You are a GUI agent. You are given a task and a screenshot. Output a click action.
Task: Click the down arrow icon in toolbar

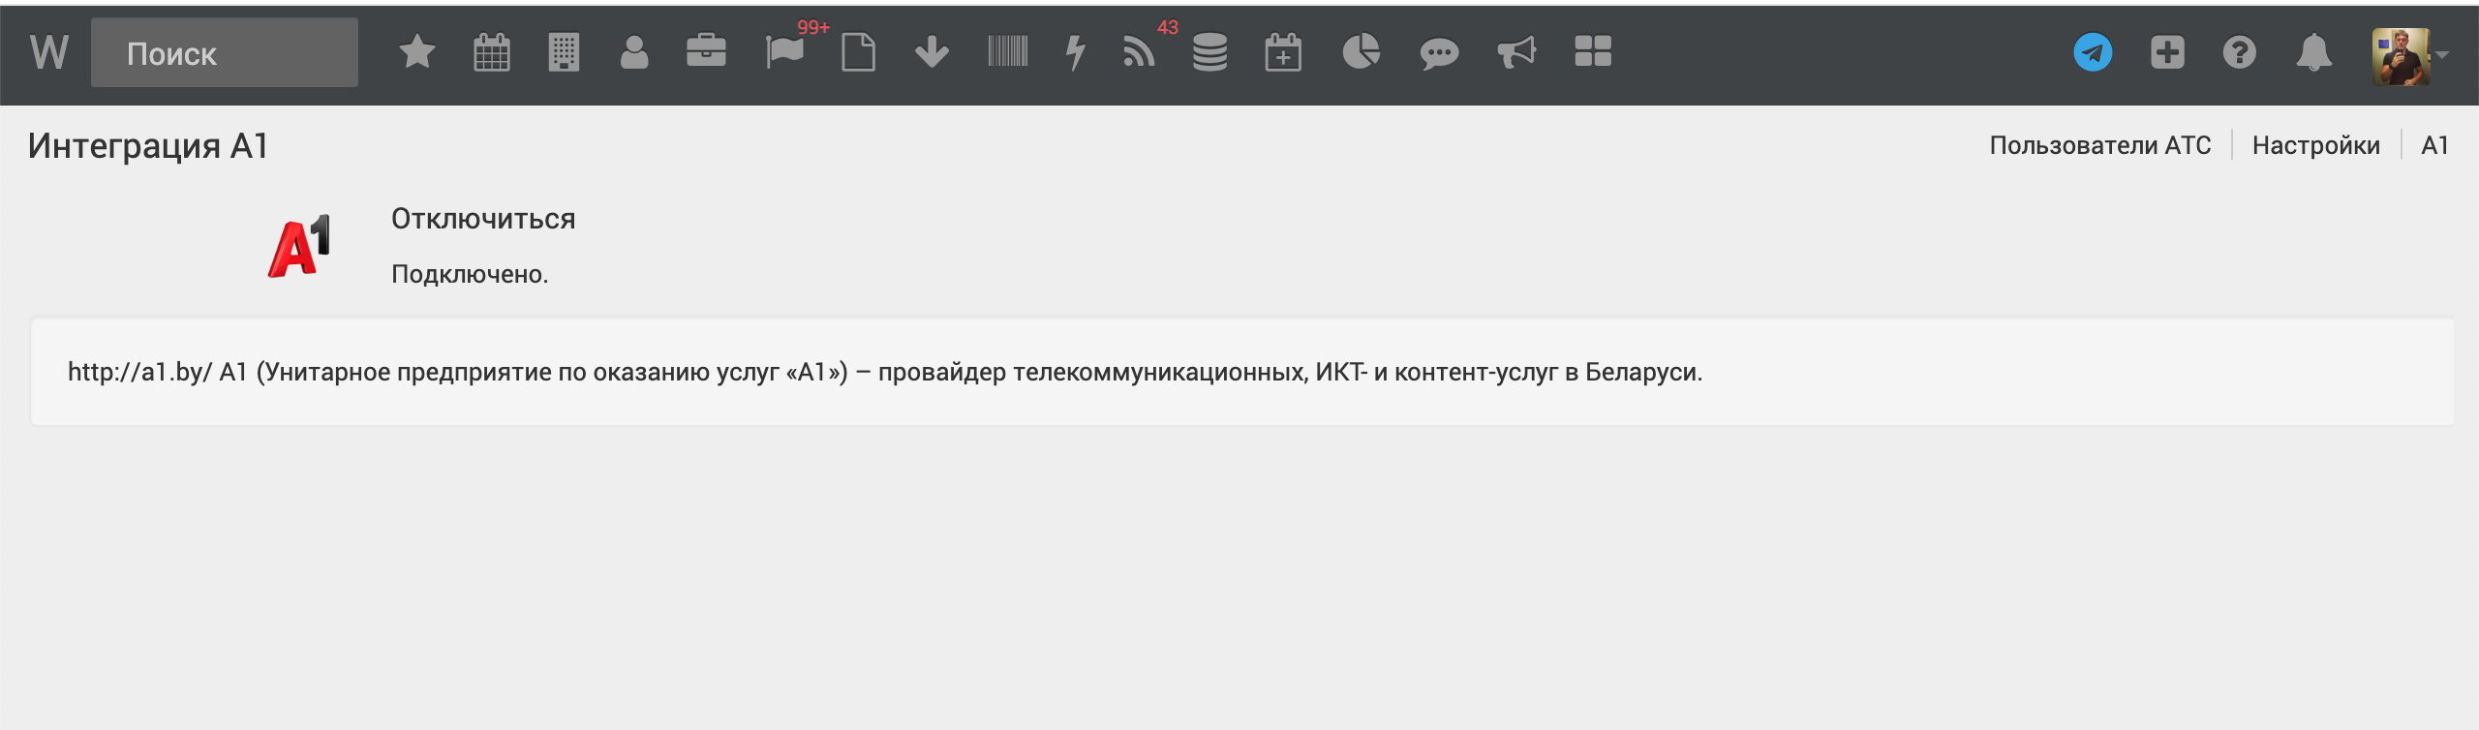point(932,52)
